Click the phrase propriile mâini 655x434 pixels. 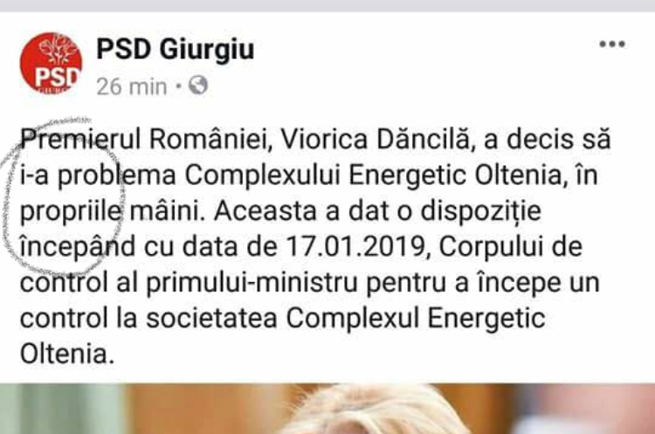click(112, 212)
